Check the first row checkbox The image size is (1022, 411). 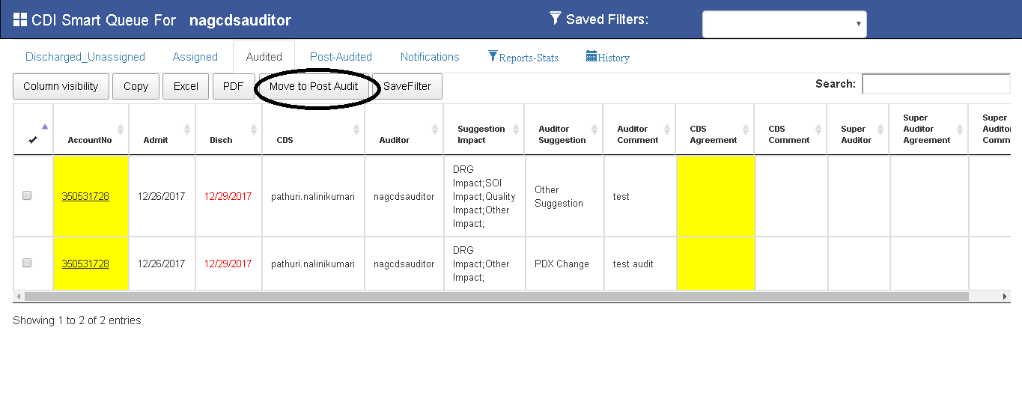click(27, 196)
